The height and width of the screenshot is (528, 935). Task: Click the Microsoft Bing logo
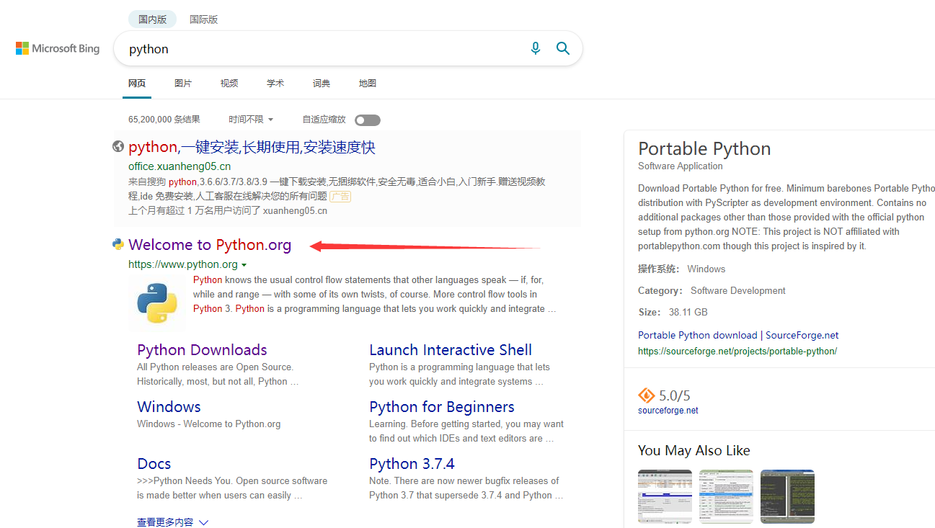57,48
